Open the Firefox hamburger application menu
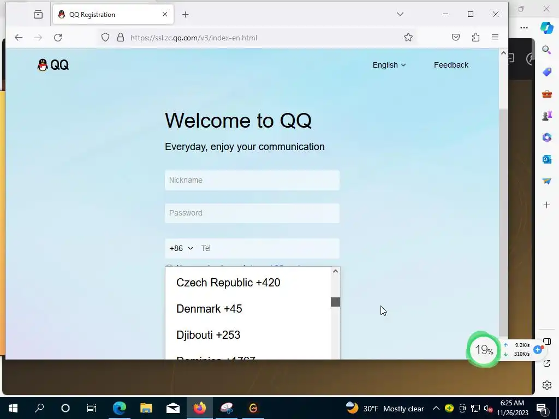This screenshot has height=419, width=559. pyautogui.click(x=495, y=37)
